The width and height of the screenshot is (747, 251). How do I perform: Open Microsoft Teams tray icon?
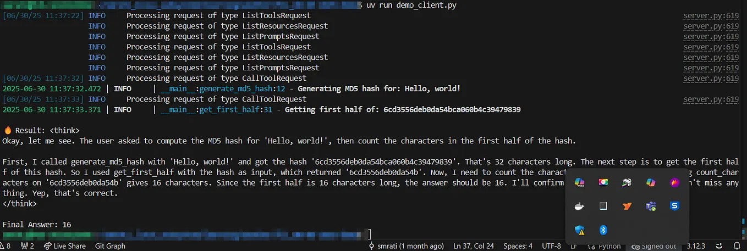point(651,207)
